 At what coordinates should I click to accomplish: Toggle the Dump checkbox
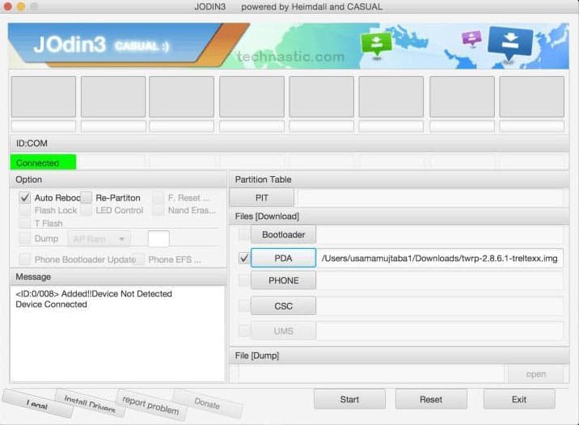pos(25,238)
